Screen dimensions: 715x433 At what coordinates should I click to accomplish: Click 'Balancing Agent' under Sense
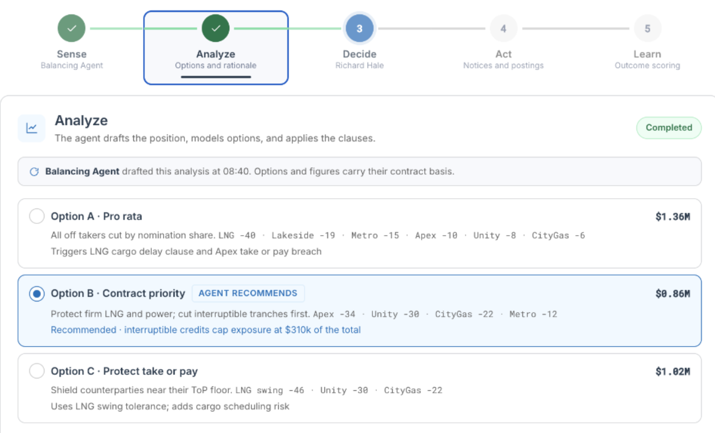(x=72, y=66)
